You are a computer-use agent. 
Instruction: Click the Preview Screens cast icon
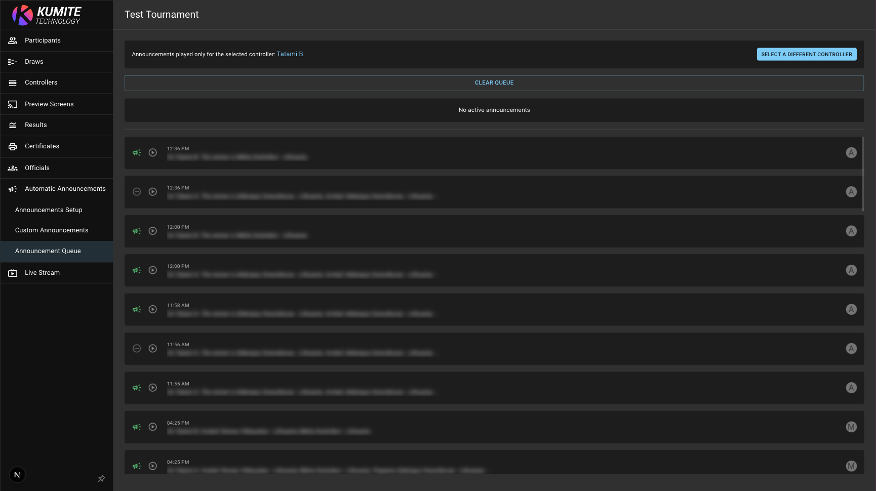pyautogui.click(x=13, y=104)
